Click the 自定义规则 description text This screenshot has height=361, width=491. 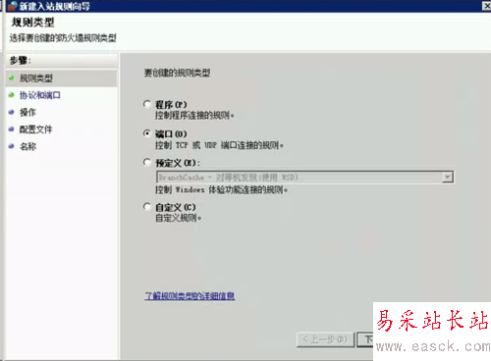point(178,218)
